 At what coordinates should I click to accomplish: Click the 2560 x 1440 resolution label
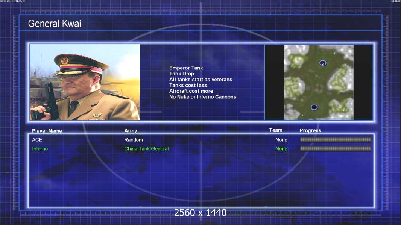click(x=200, y=213)
